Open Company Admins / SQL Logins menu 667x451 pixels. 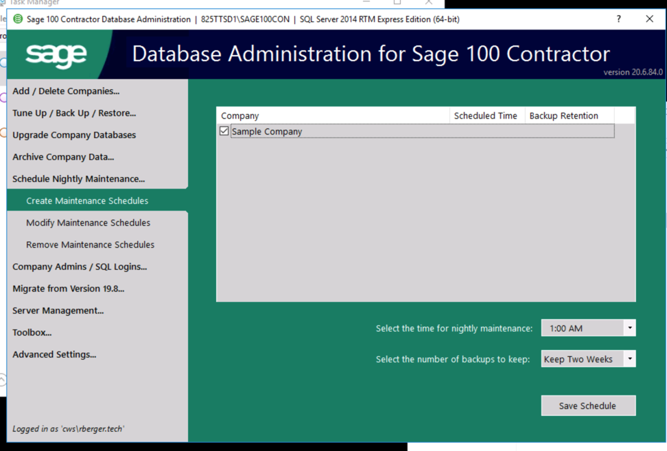[80, 267]
